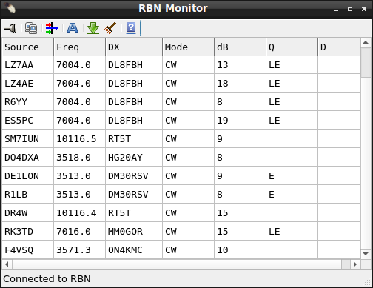
Task: Click frequency 10116.4 cell
Action: [x=79, y=213]
